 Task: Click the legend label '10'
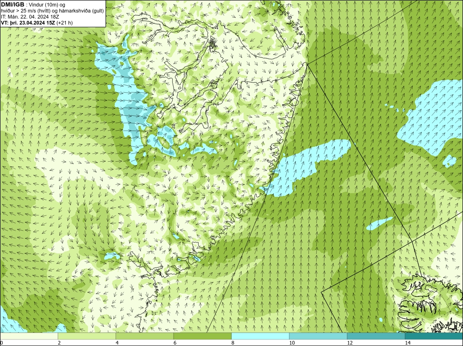coord(292,343)
